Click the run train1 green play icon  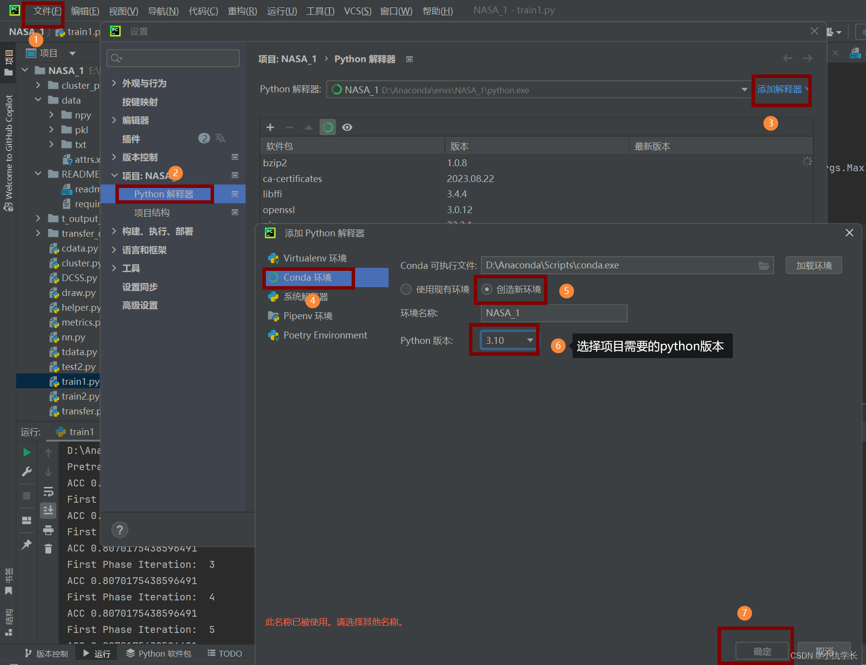click(x=27, y=452)
